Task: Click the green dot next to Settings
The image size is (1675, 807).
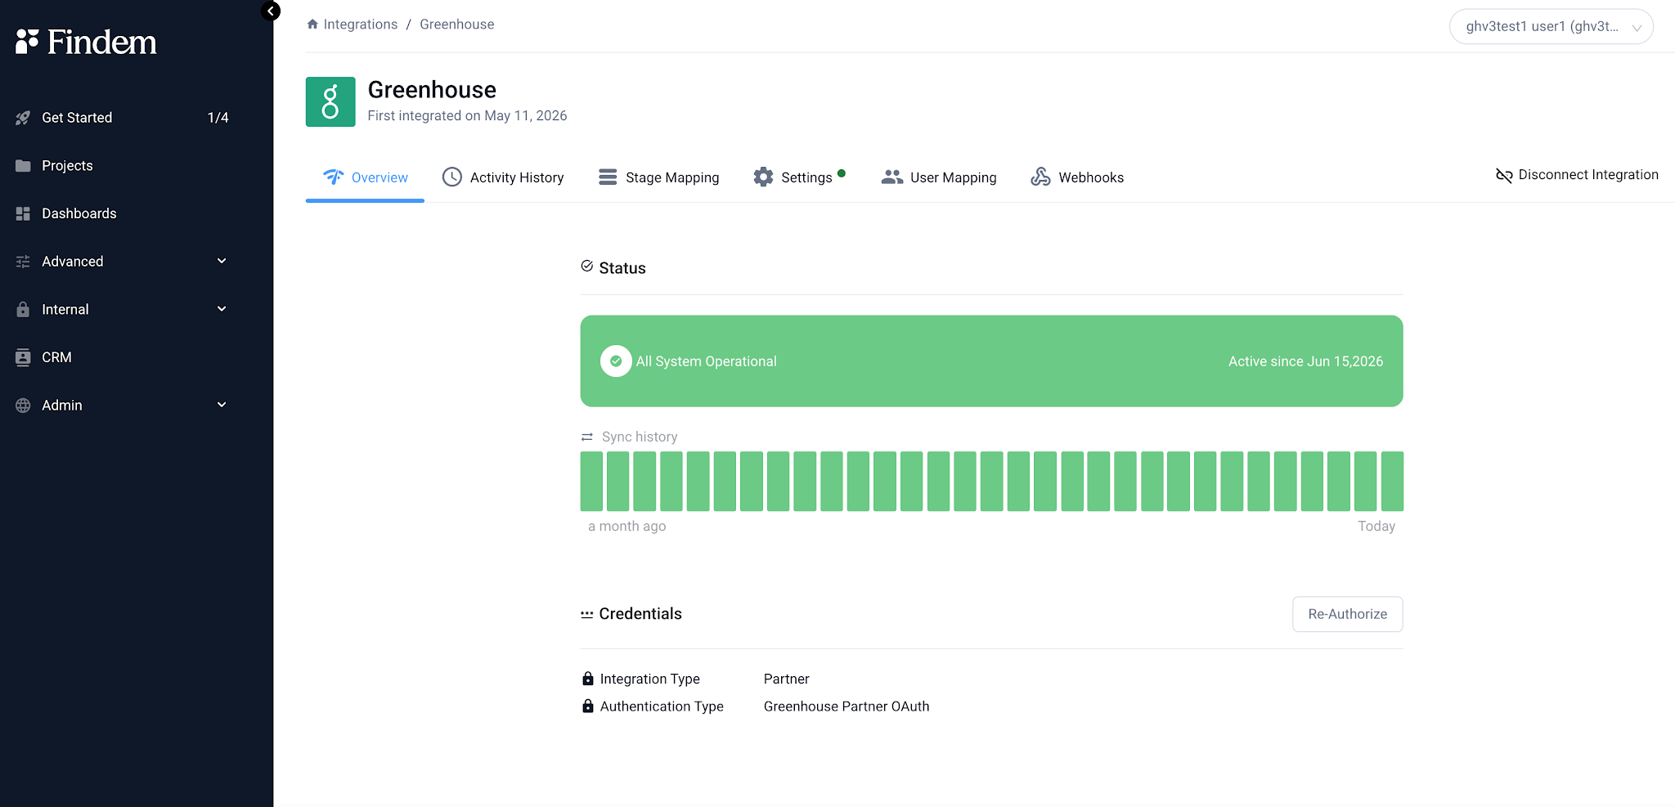Action: [842, 173]
